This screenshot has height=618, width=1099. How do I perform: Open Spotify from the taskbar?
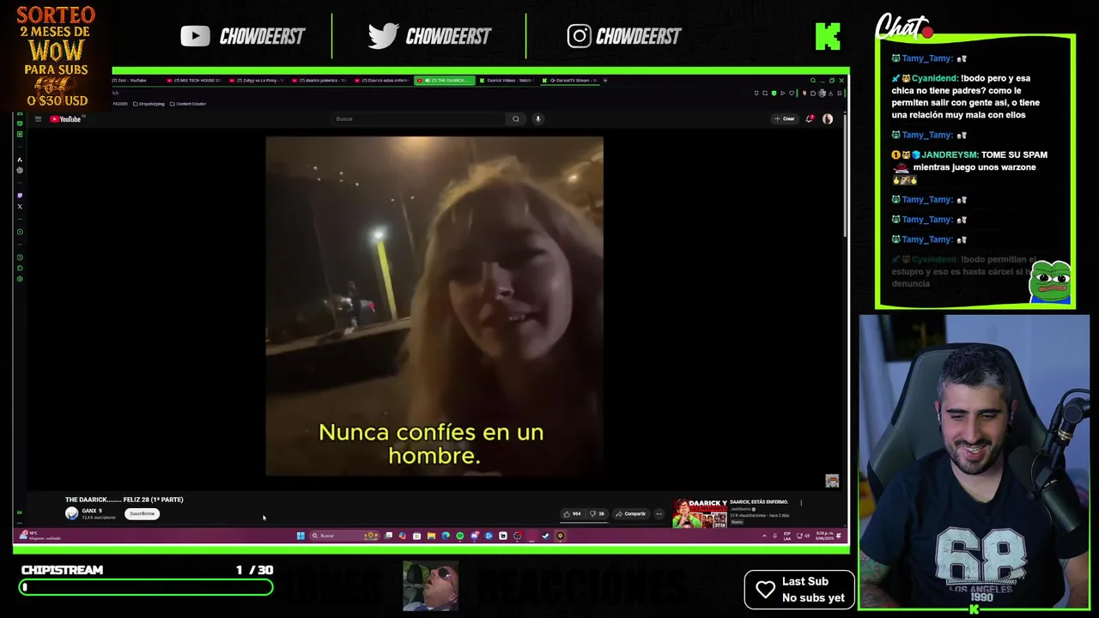pos(459,536)
